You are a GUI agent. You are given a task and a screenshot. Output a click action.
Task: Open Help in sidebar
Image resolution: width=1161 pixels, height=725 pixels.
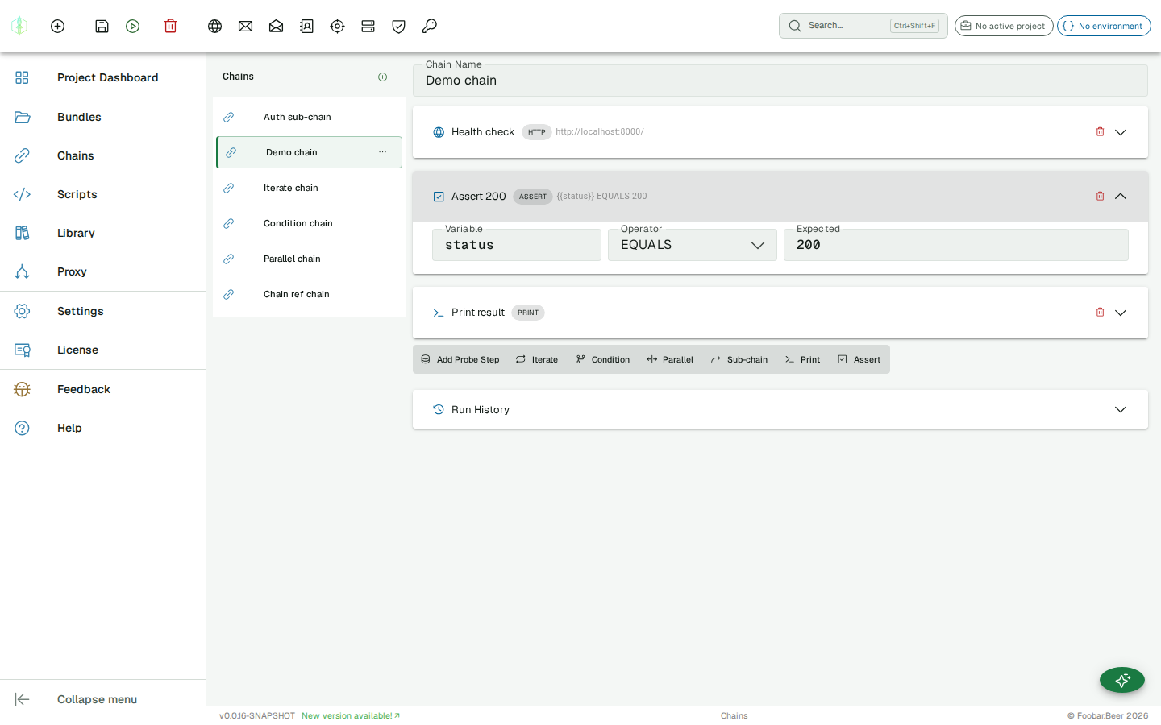coord(103,428)
